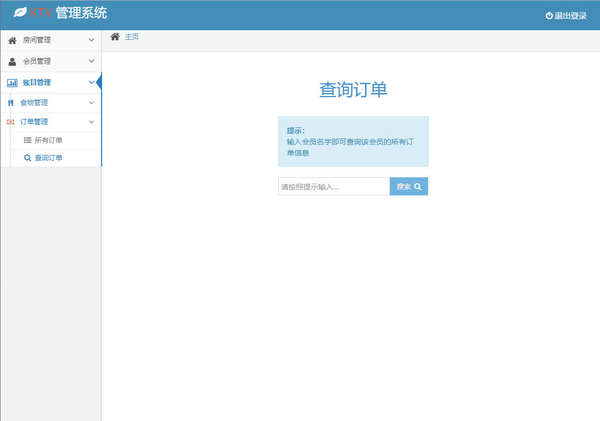Viewport: 600px width, 421px height.
Task: Expand the 食物管理 submenu
Action: click(x=91, y=102)
